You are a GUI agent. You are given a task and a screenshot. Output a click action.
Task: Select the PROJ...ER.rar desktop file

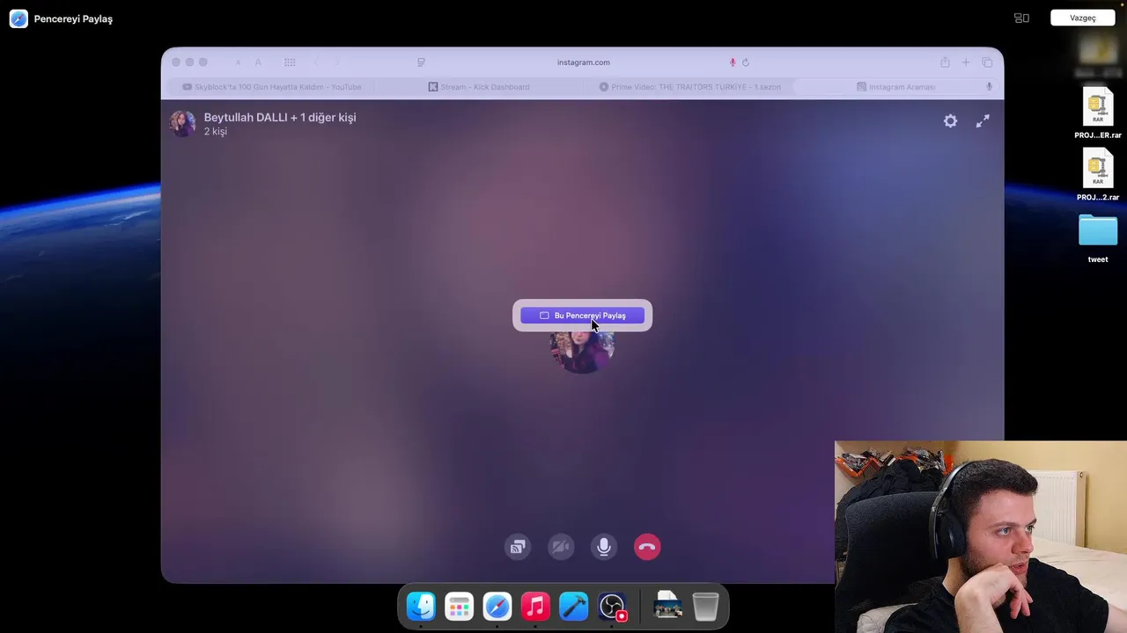coord(1098,114)
